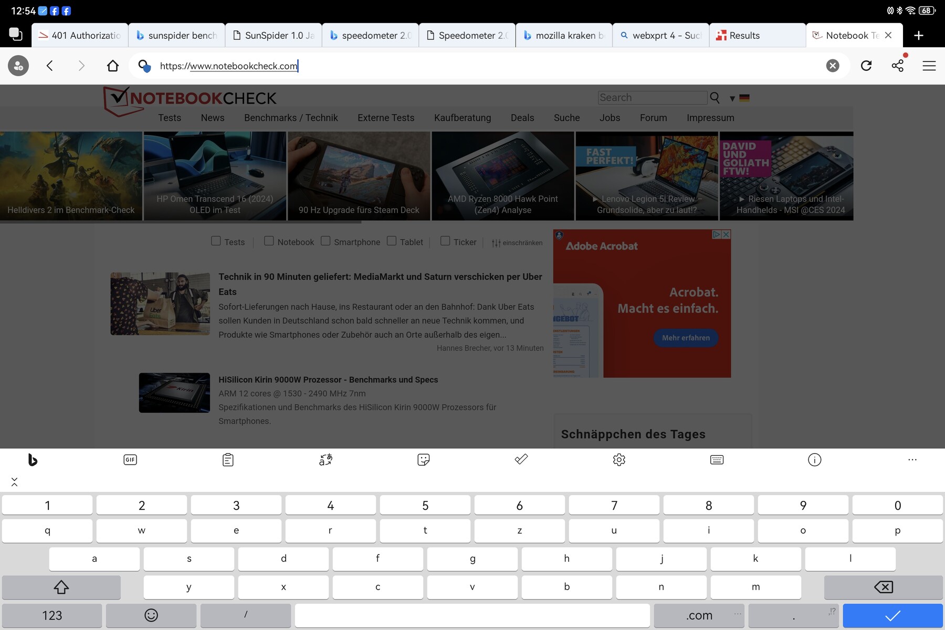
Task: Go to the home page icon
Action: 113,66
